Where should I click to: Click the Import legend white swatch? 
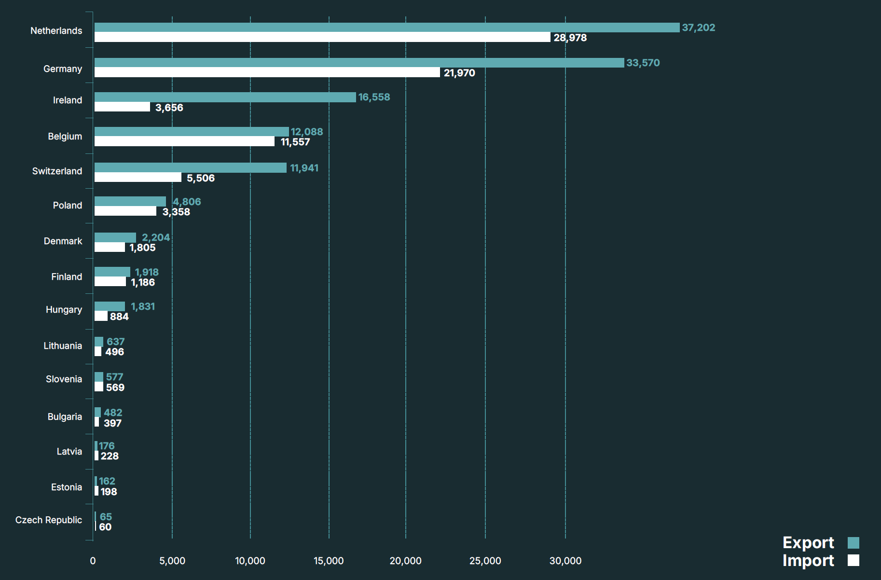point(853,560)
